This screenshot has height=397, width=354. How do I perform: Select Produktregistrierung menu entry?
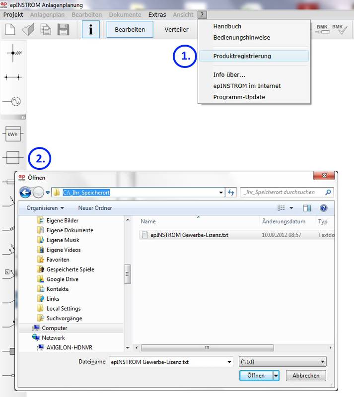(x=254, y=56)
